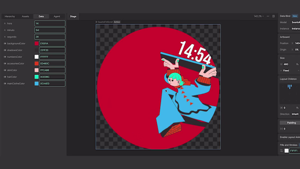
Task: Open the shadowsColor dark swatch
Action: [36, 50]
